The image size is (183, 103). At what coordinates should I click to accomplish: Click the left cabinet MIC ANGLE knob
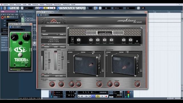coord(99,84)
